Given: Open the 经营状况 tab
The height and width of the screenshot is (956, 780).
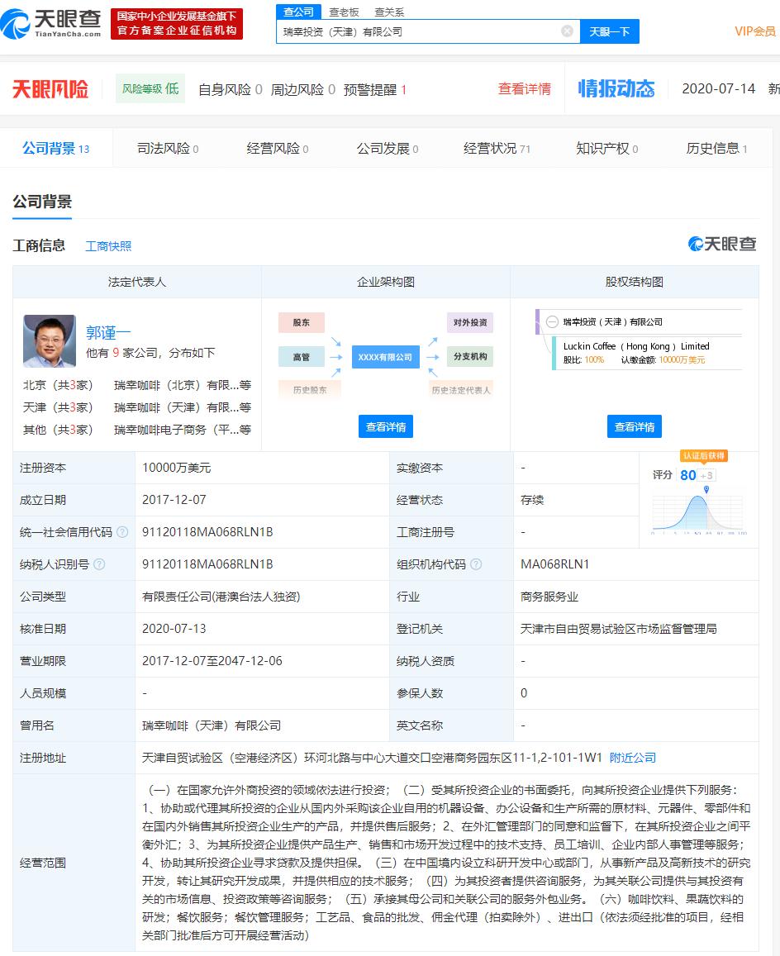Looking at the screenshot, I should pyautogui.click(x=497, y=148).
